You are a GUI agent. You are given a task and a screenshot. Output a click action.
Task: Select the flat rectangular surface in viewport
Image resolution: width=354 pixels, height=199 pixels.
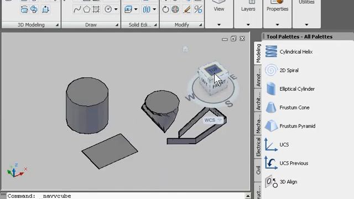pyautogui.click(x=110, y=151)
